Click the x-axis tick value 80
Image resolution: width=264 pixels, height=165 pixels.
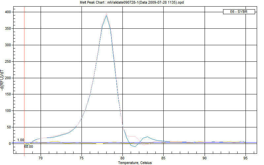(122, 158)
